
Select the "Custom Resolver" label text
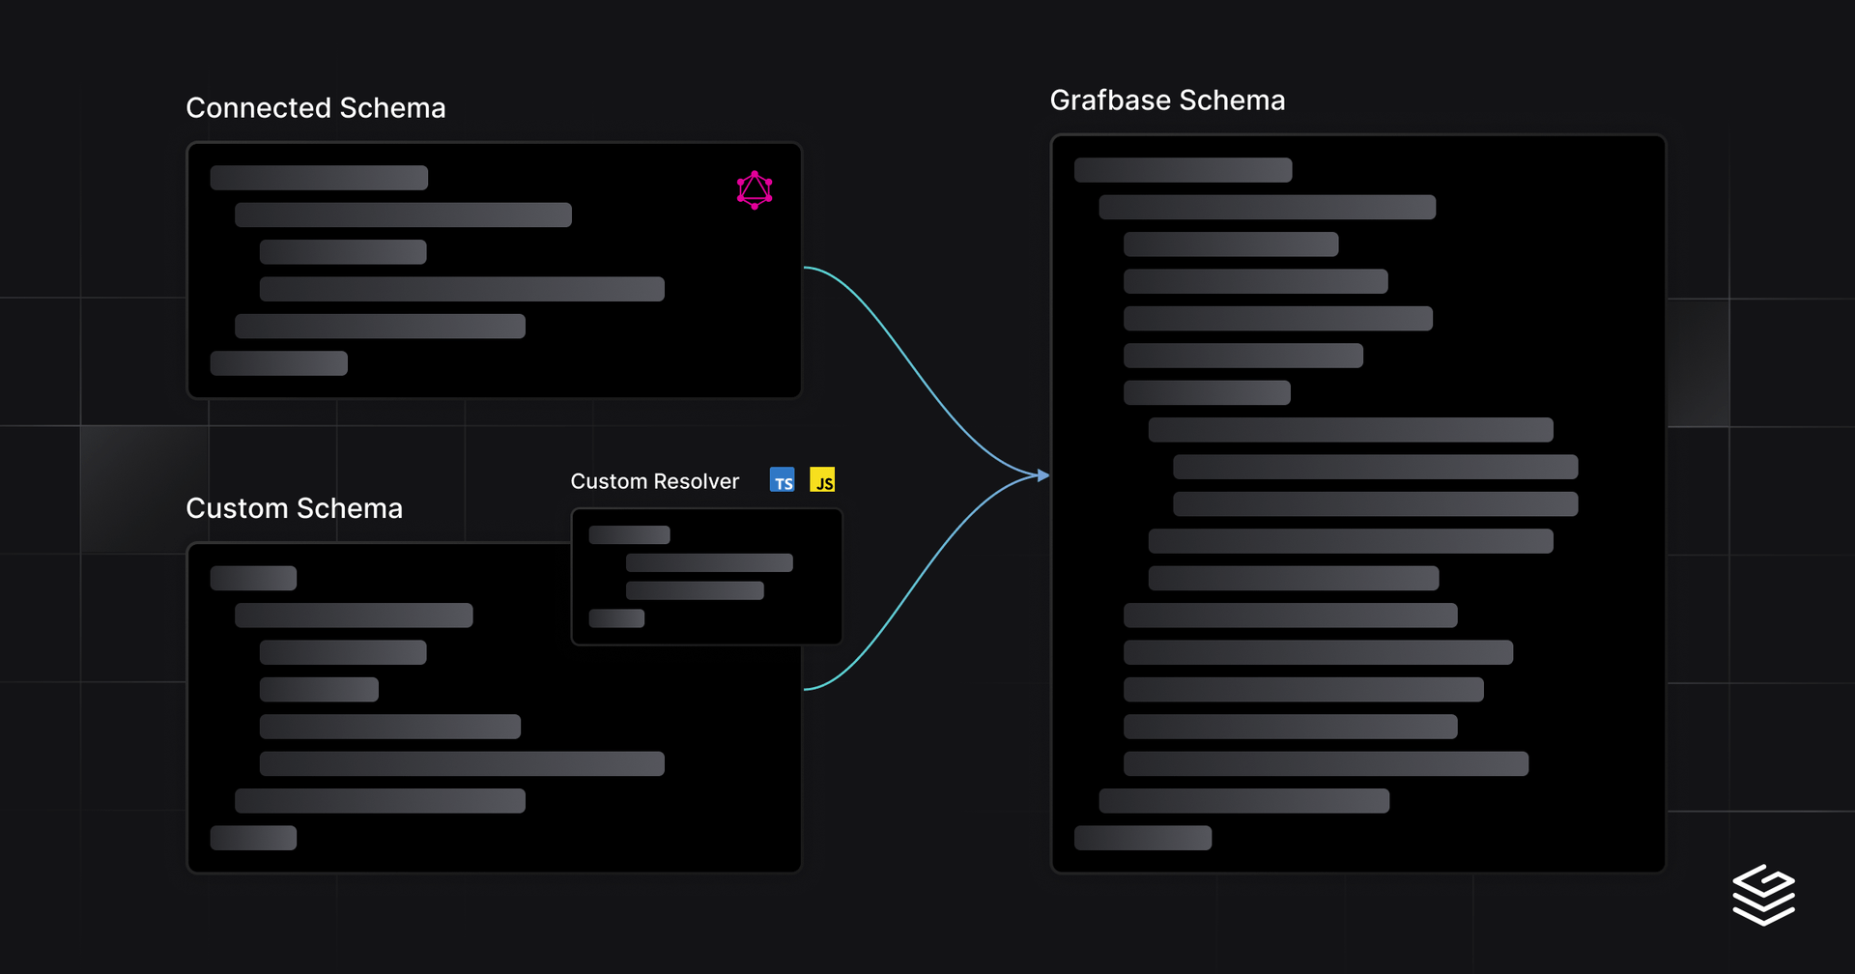point(655,481)
